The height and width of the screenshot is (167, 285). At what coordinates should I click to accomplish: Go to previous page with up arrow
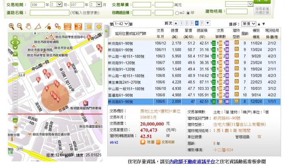176,23
